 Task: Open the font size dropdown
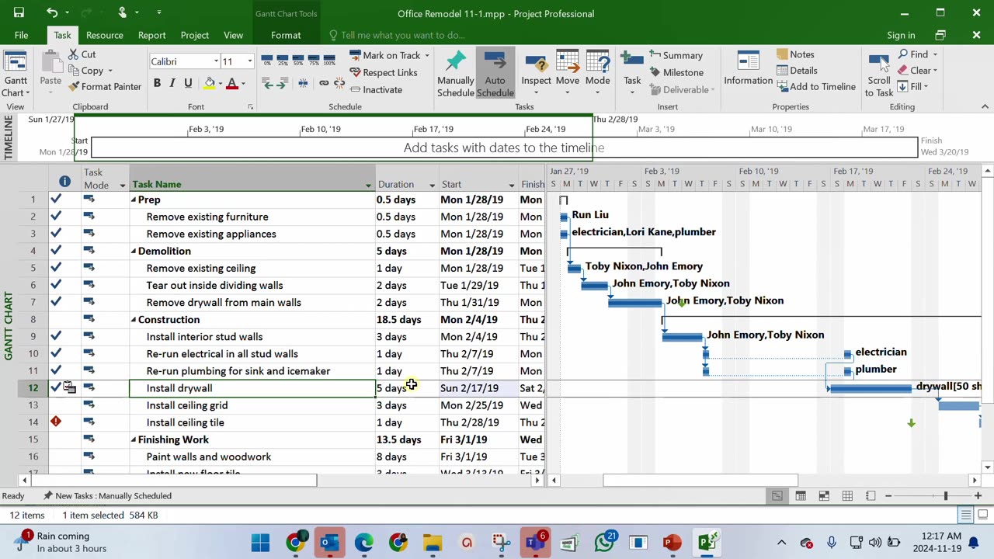pos(249,61)
